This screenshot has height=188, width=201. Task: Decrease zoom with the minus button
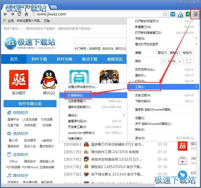pyautogui.click(x=164, y=61)
